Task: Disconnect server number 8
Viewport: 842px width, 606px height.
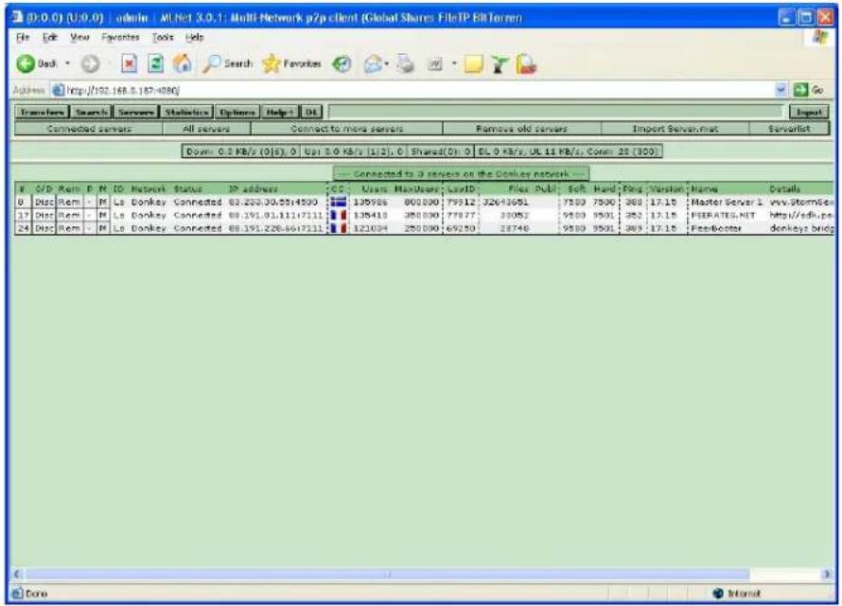Action: (x=44, y=202)
